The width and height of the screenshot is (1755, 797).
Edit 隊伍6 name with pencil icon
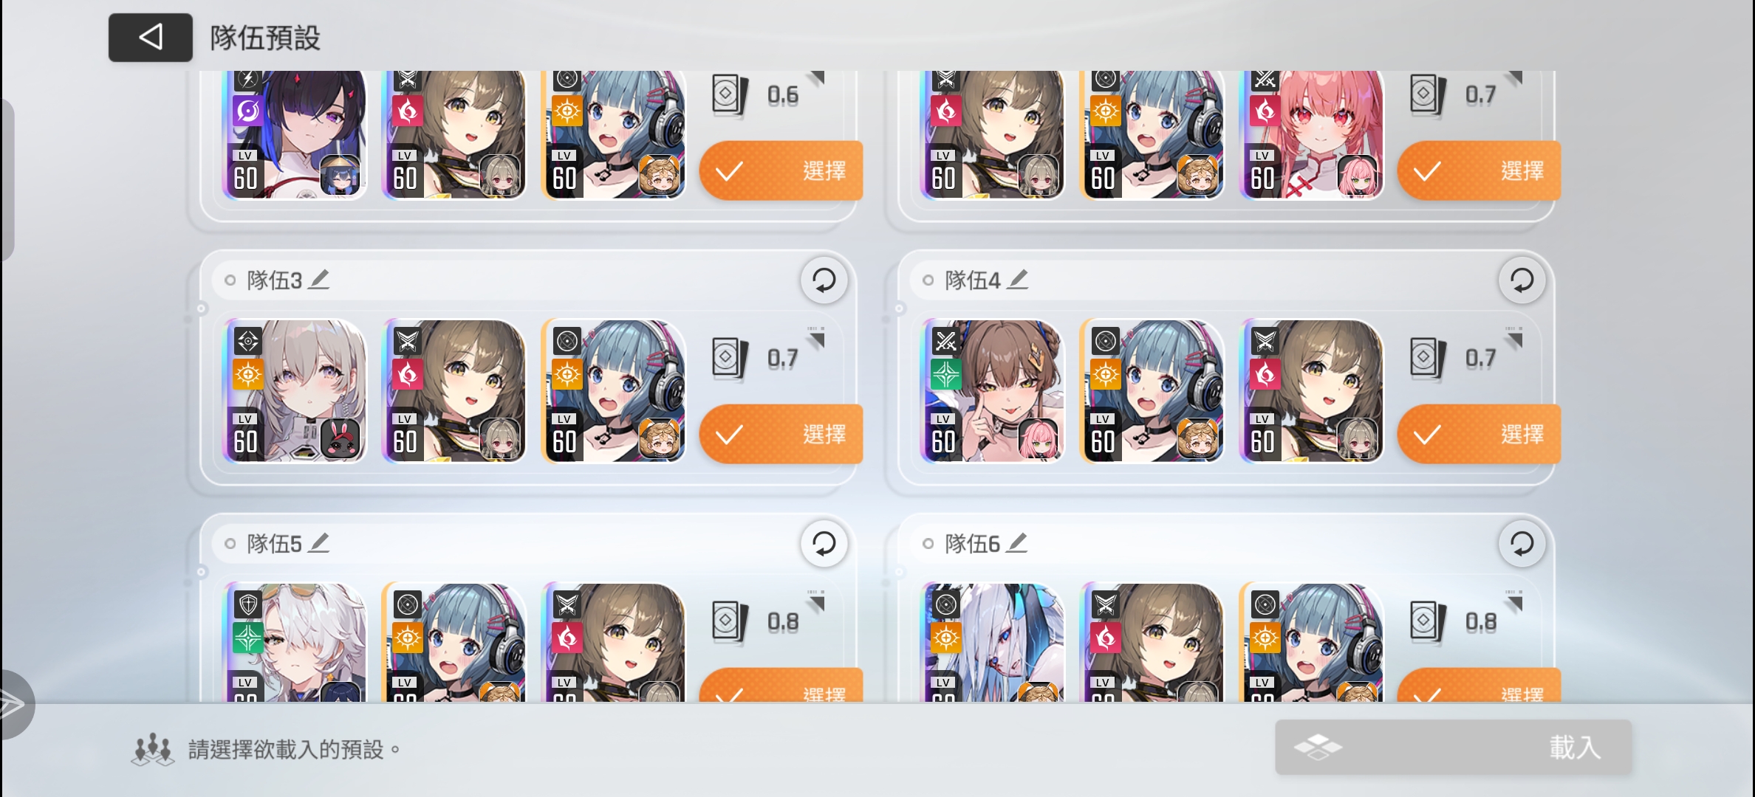click(x=1018, y=543)
